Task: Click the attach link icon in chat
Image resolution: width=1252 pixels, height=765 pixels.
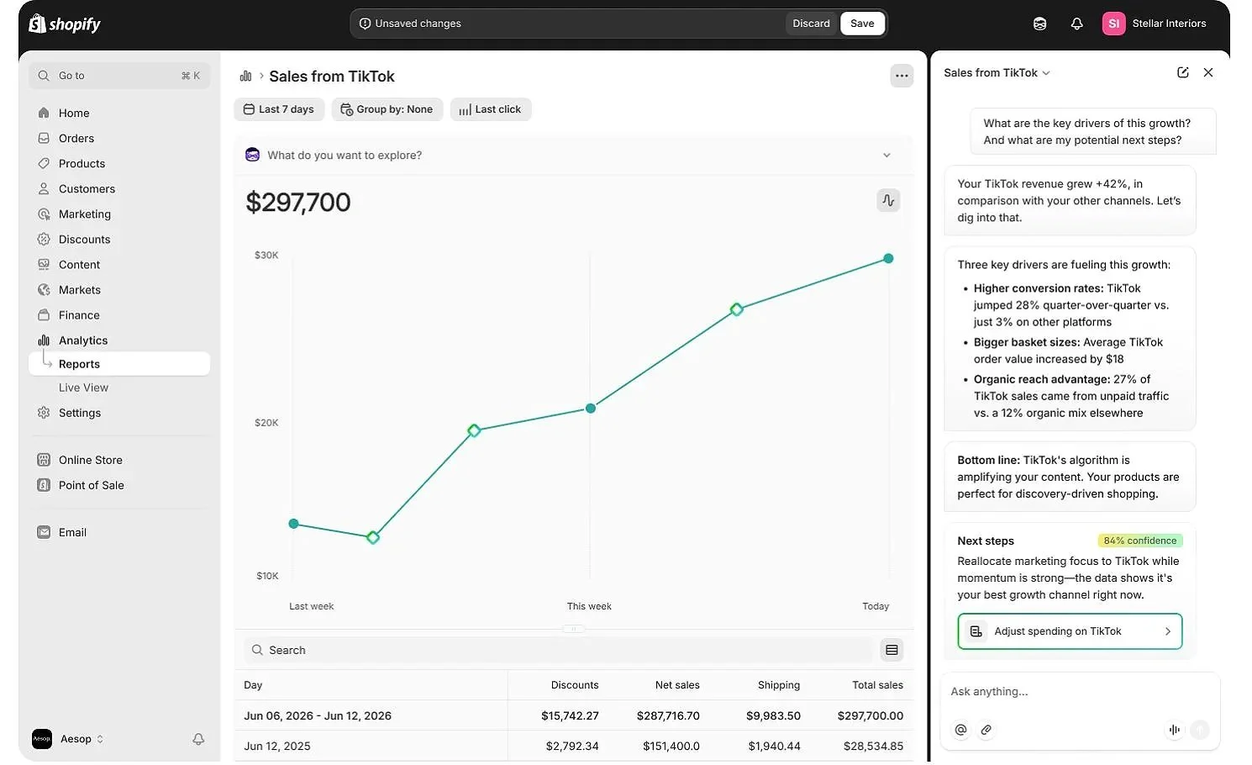Action: [986, 730]
